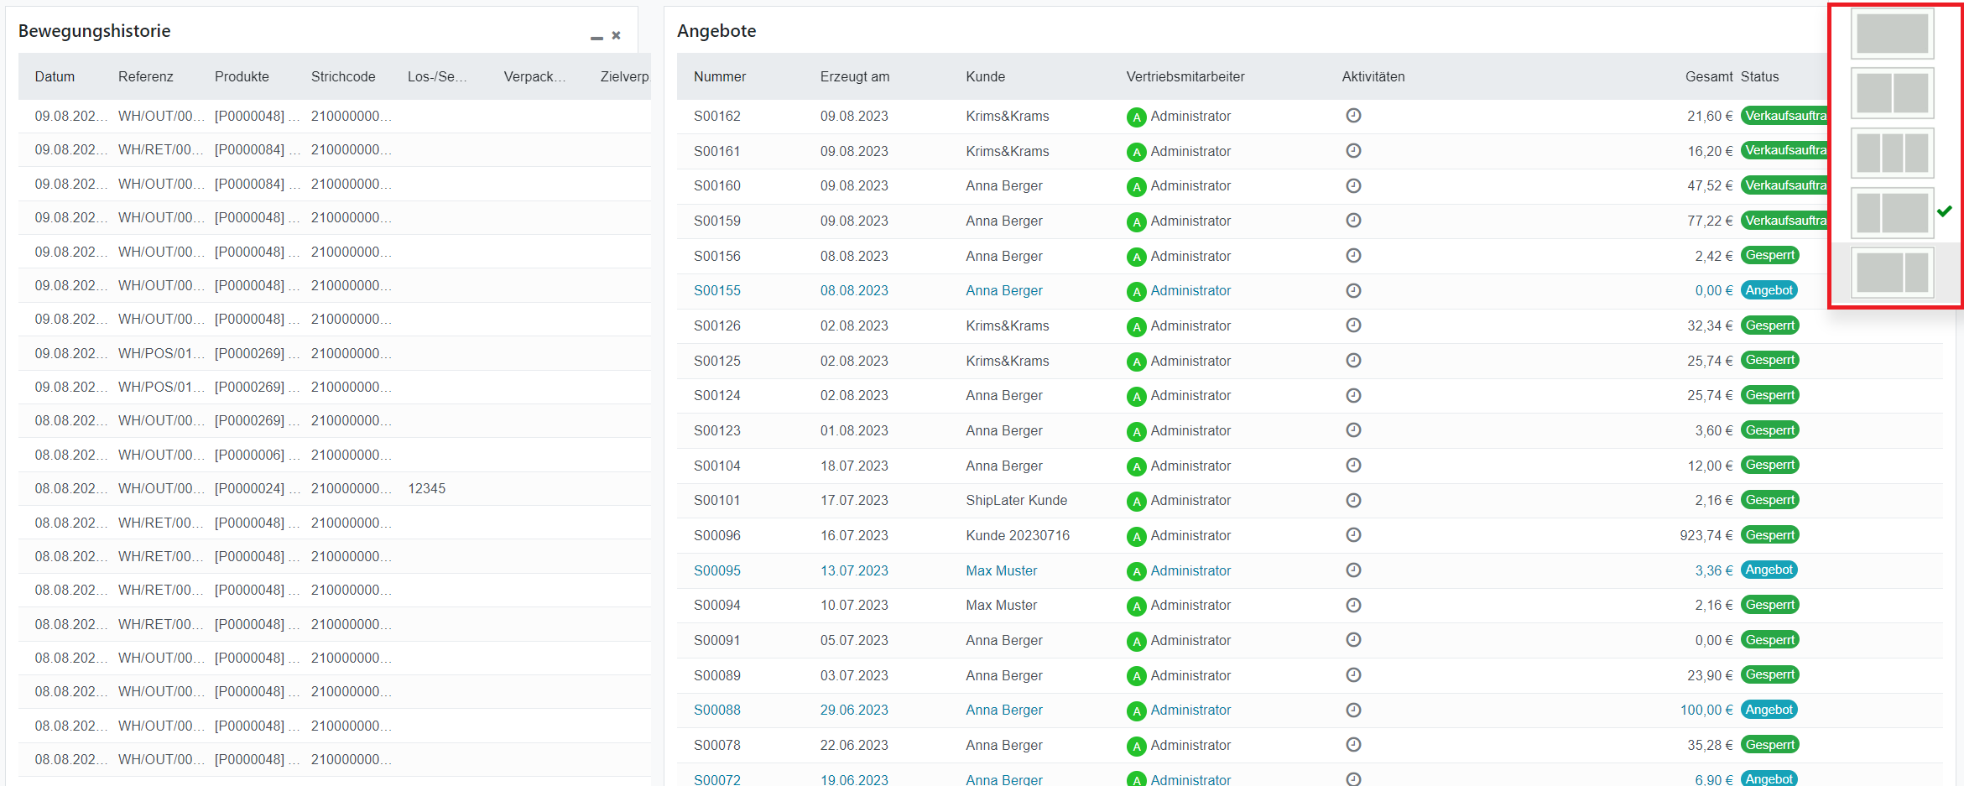Click the Angebot status badge of S00088
The image size is (1964, 786).
coord(1769,710)
